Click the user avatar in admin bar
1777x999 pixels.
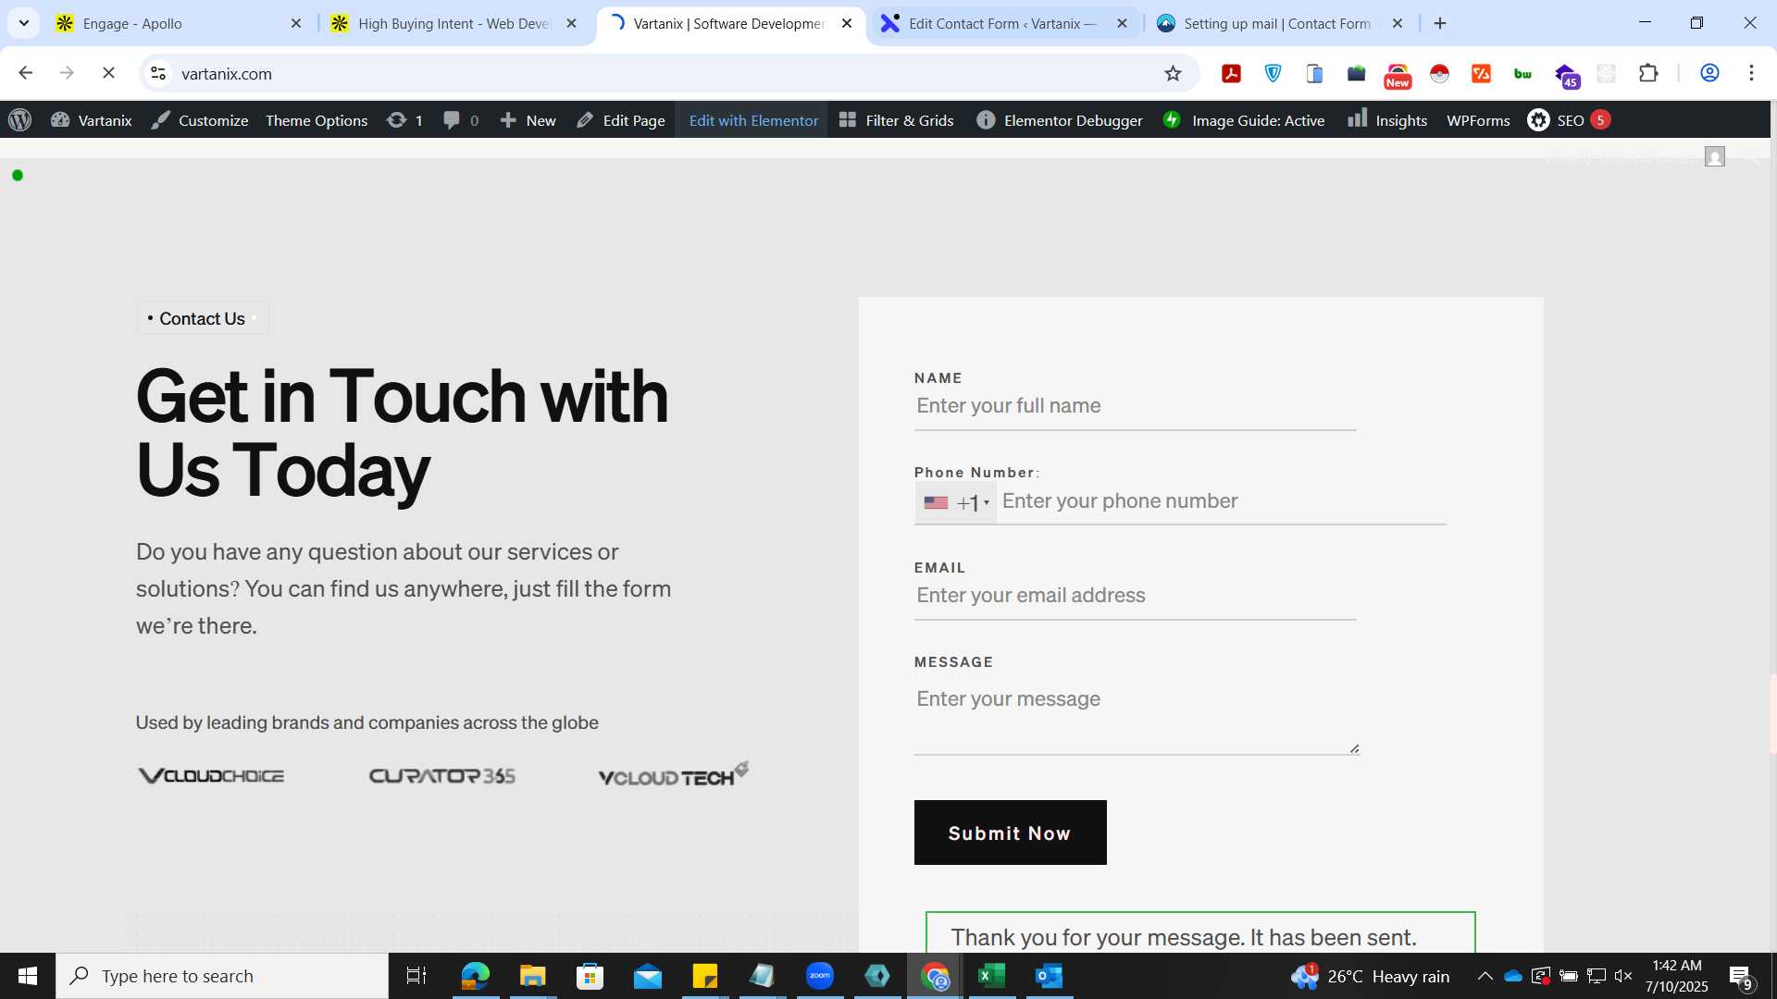point(1715,156)
